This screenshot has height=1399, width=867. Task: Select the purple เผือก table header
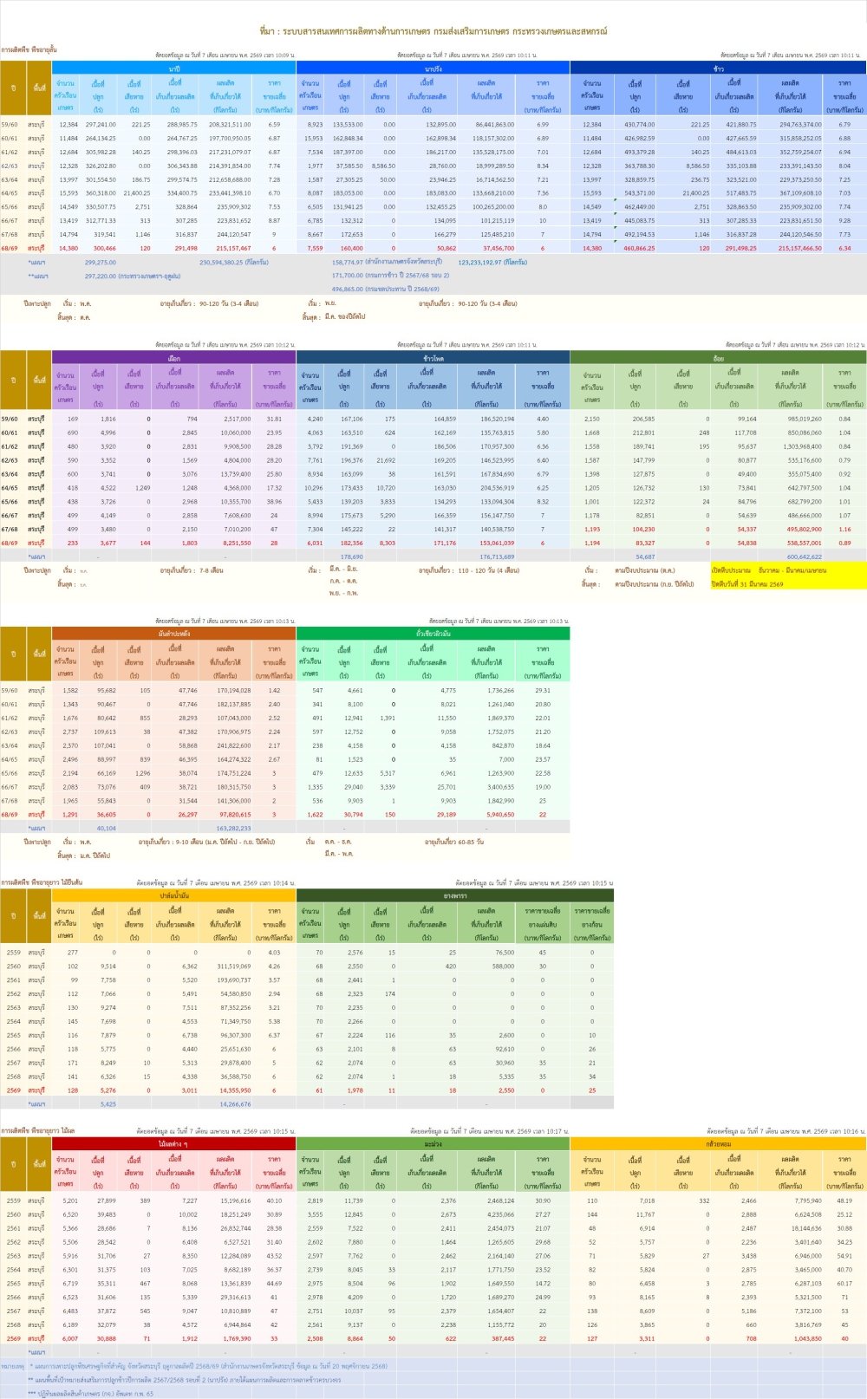tap(174, 357)
